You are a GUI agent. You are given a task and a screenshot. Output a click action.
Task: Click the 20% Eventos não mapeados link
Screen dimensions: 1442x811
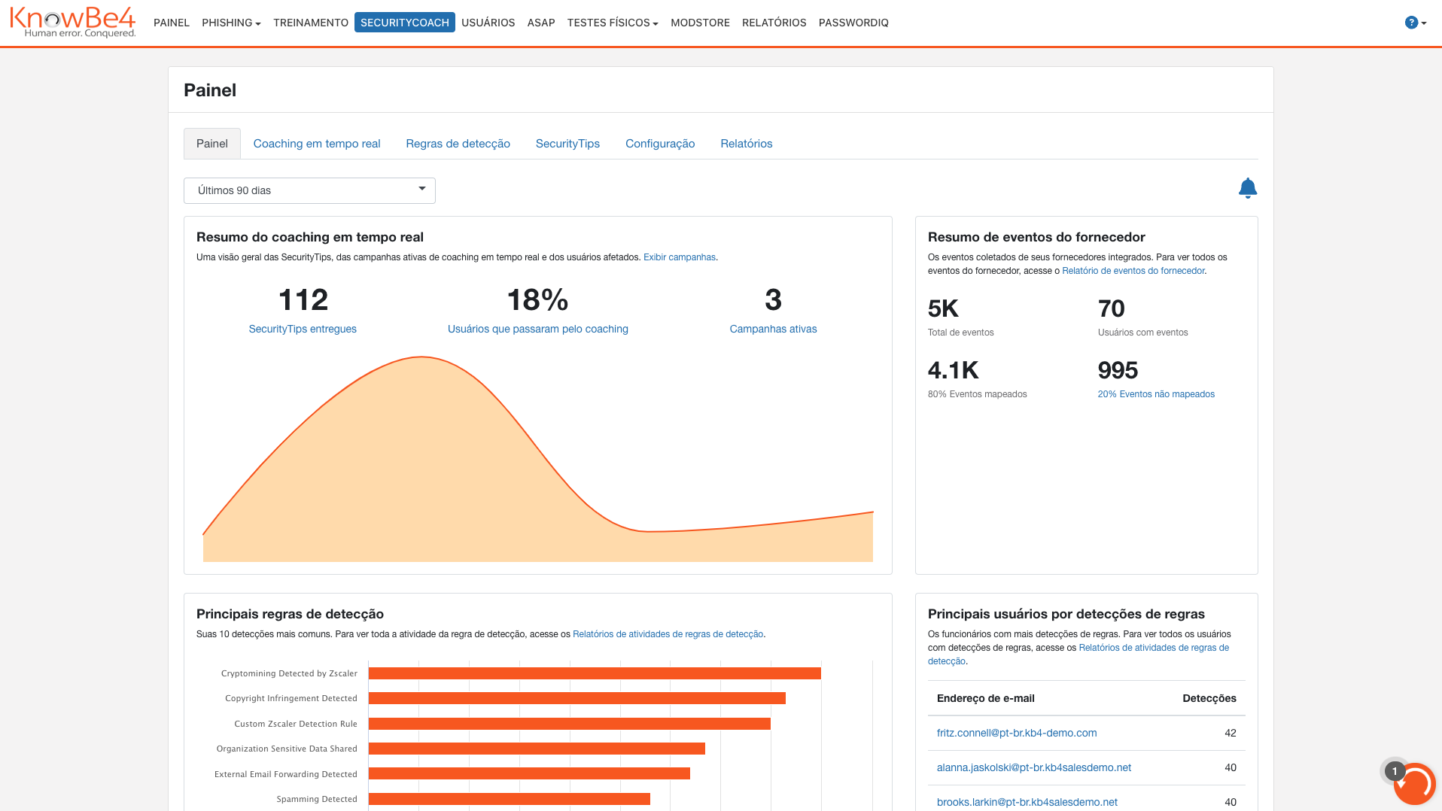pyautogui.click(x=1156, y=394)
